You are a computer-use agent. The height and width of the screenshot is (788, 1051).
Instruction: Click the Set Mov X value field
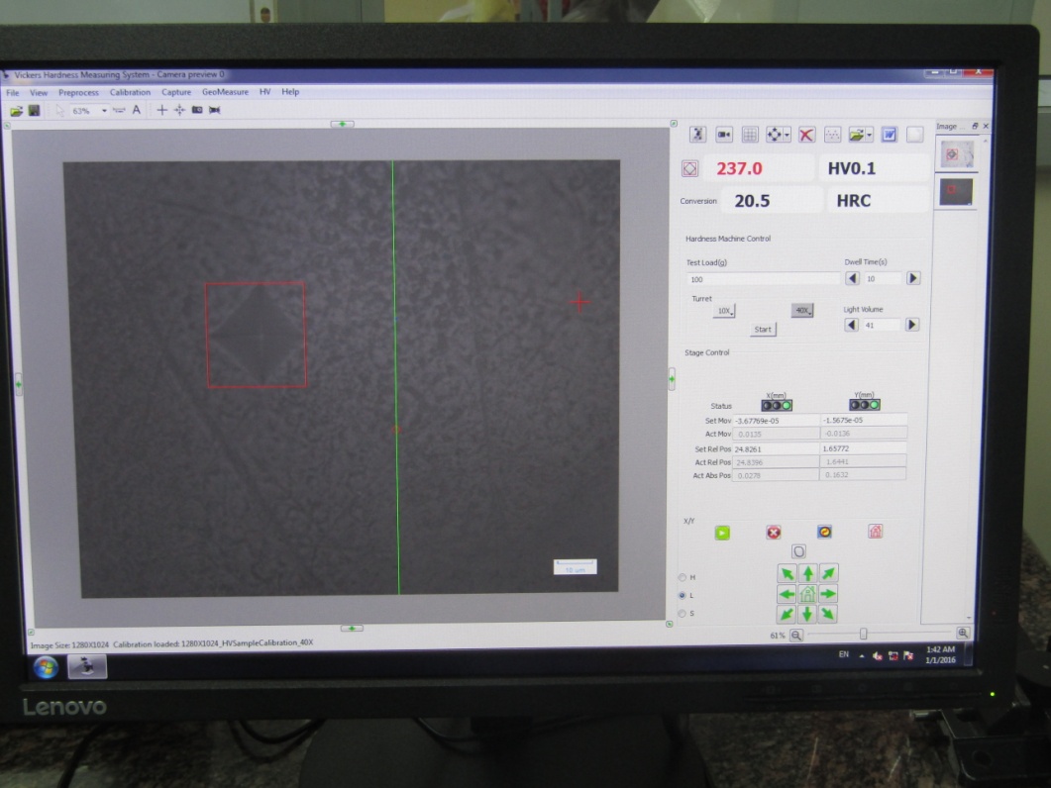(x=777, y=421)
